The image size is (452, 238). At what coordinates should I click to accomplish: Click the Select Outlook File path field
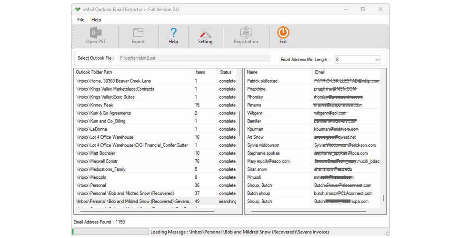[194, 58]
